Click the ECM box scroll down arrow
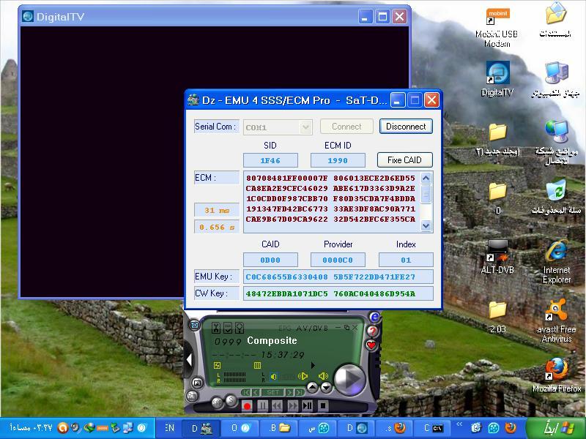Screen dimensions: 586x439 [x=426, y=225]
